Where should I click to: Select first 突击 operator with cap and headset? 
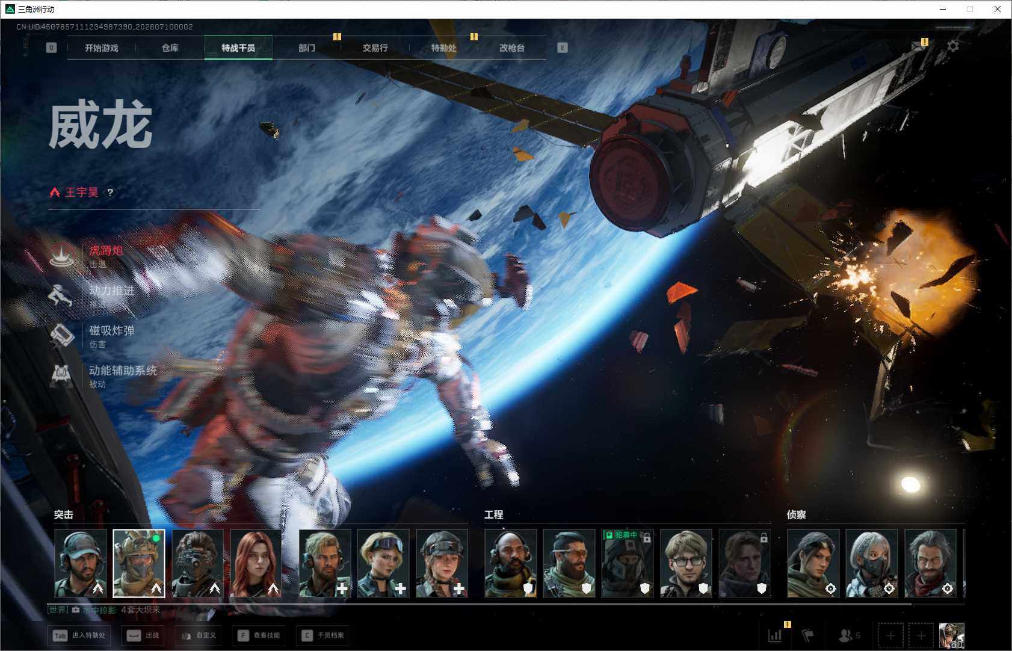[81, 564]
